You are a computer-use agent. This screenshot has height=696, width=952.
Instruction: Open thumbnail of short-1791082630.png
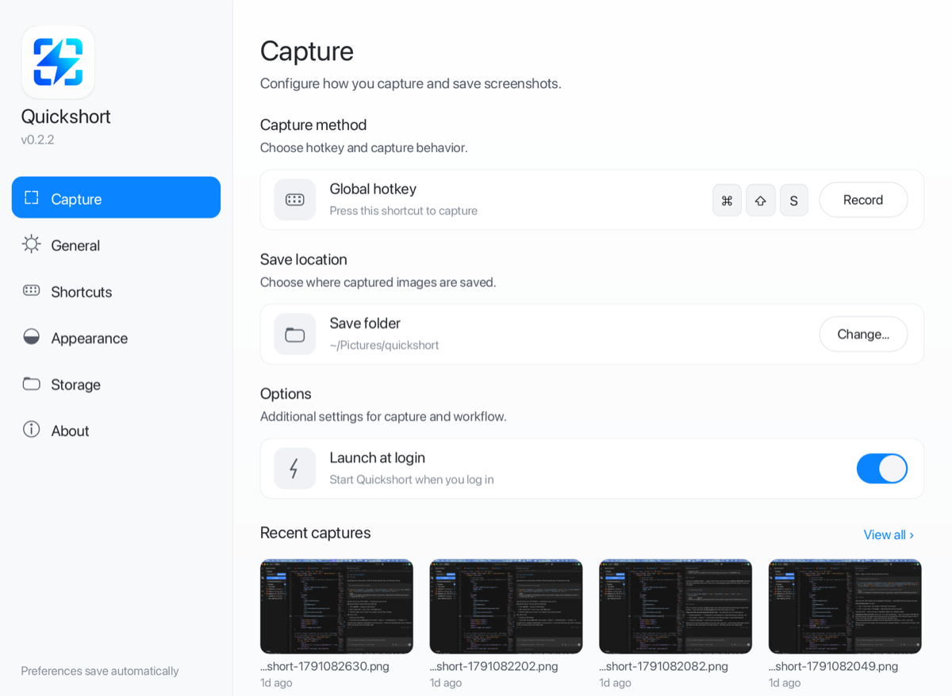pyautogui.click(x=336, y=606)
